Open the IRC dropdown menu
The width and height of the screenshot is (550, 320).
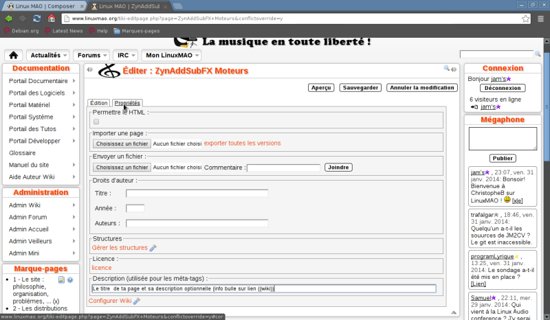pos(126,55)
